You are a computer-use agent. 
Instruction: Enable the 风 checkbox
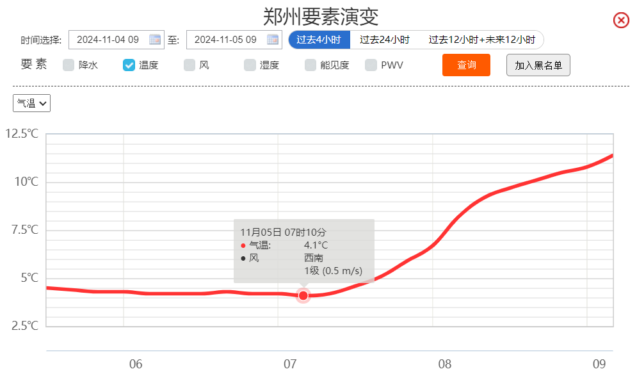(x=189, y=65)
